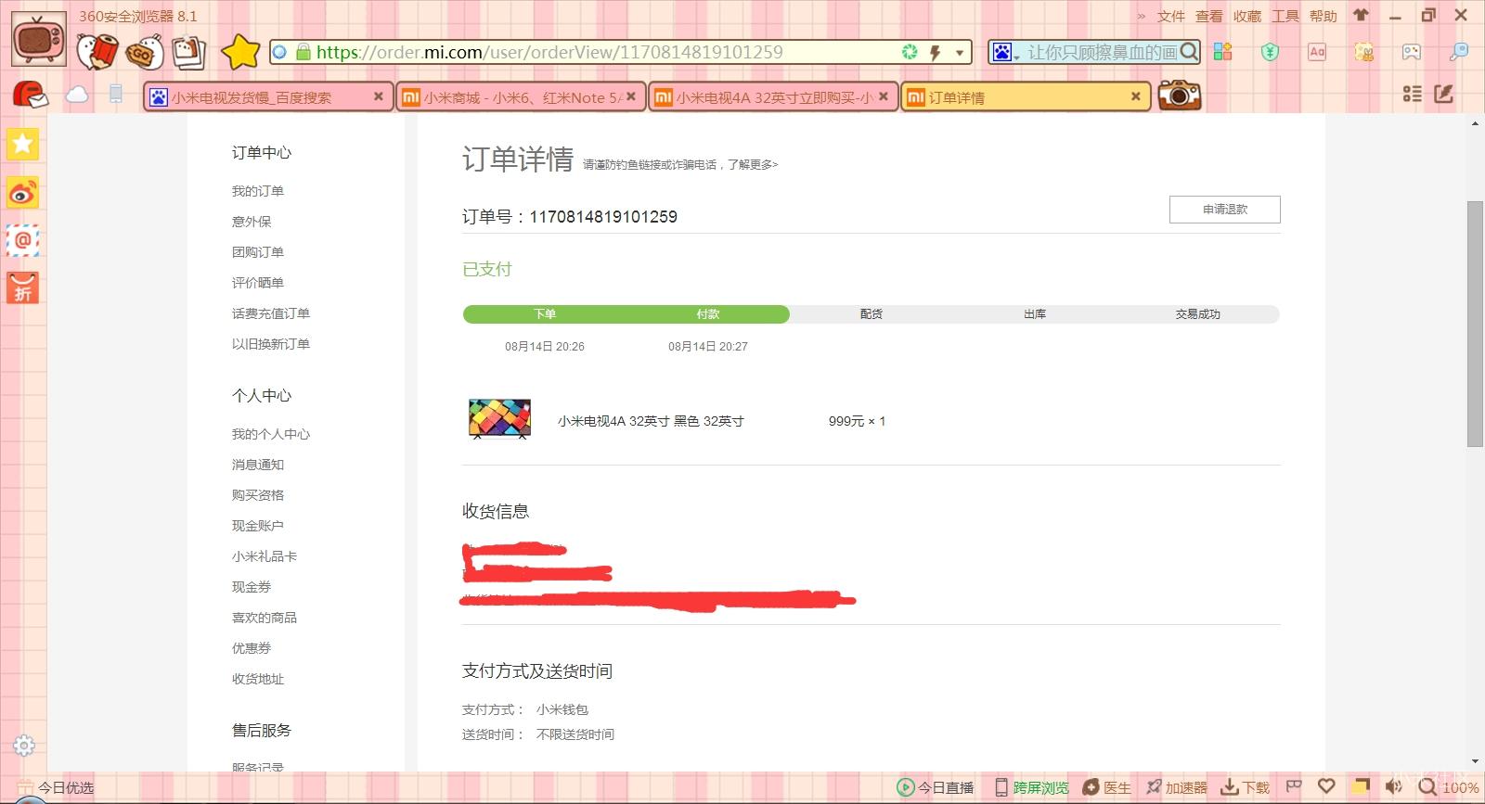The height and width of the screenshot is (804, 1485).
Task: Open 今日直播 in status bar
Action: (x=936, y=787)
